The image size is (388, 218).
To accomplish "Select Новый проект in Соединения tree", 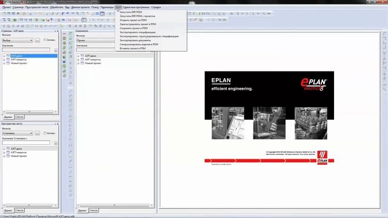I will 93,63.
